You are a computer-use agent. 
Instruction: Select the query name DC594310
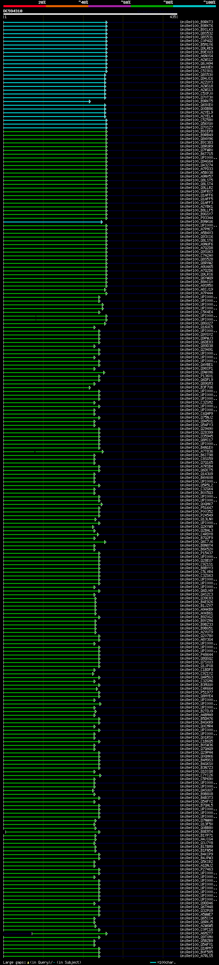(x=13, y=11)
